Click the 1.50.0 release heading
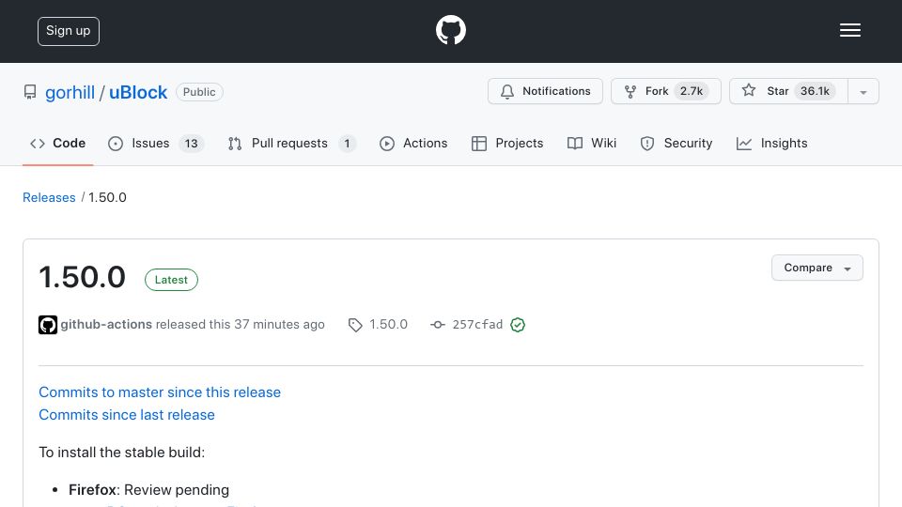The image size is (902, 507). tap(82, 277)
